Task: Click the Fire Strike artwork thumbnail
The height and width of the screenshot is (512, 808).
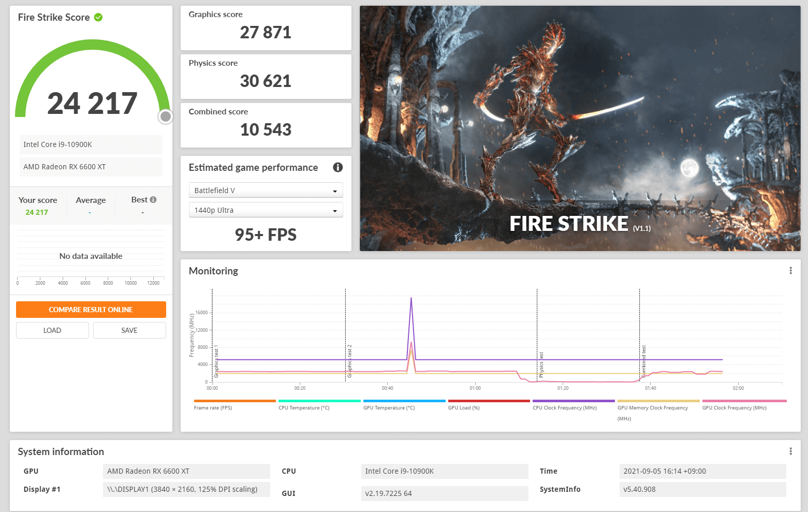Action: (x=580, y=128)
